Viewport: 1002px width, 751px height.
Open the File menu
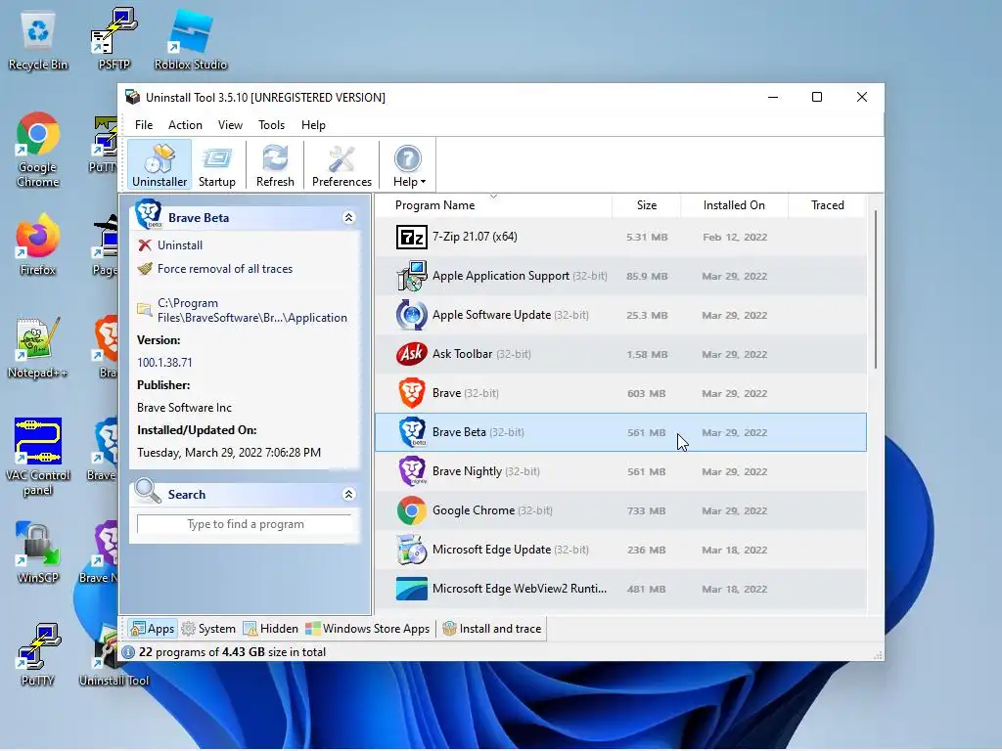click(144, 125)
